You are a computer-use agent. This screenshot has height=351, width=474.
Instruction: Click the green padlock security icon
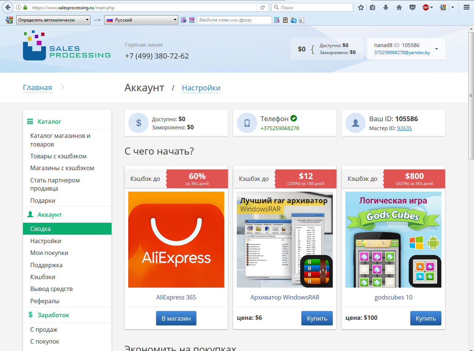(x=25, y=7)
